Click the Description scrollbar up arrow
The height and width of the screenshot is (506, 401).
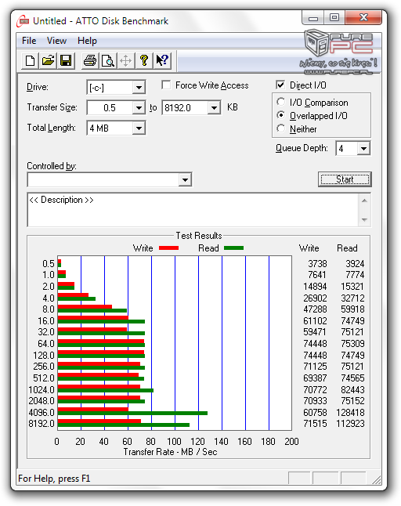pyautogui.click(x=364, y=201)
